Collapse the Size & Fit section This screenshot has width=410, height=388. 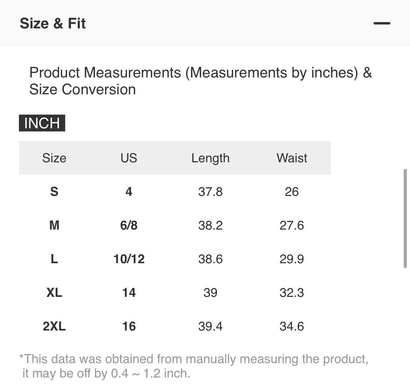click(382, 23)
